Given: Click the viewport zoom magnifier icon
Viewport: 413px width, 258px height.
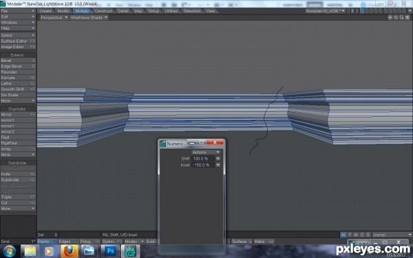Looking at the screenshot, I should (x=401, y=17).
